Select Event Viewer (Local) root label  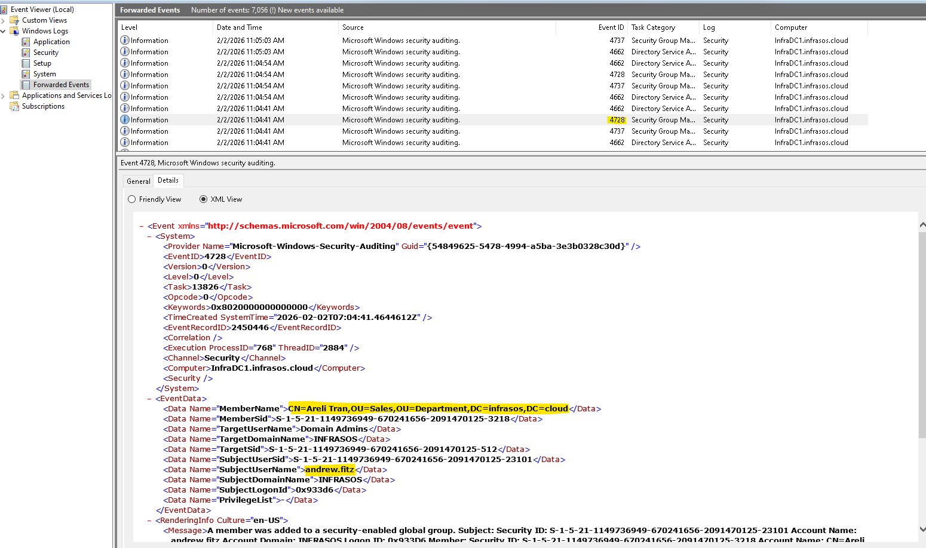click(x=42, y=10)
